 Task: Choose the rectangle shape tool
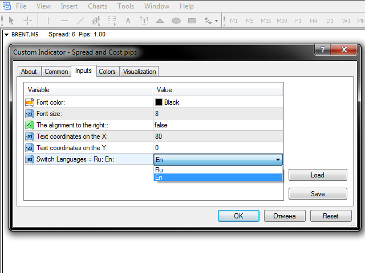click(x=192, y=21)
